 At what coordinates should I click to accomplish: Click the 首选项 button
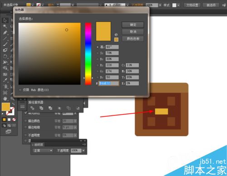(211, 5)
